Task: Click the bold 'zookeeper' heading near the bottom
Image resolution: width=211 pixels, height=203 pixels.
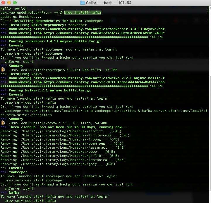Action: point(18,172)
